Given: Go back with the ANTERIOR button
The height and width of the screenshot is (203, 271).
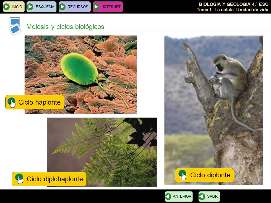Looking at the screenshot, I should pos(179,196).
